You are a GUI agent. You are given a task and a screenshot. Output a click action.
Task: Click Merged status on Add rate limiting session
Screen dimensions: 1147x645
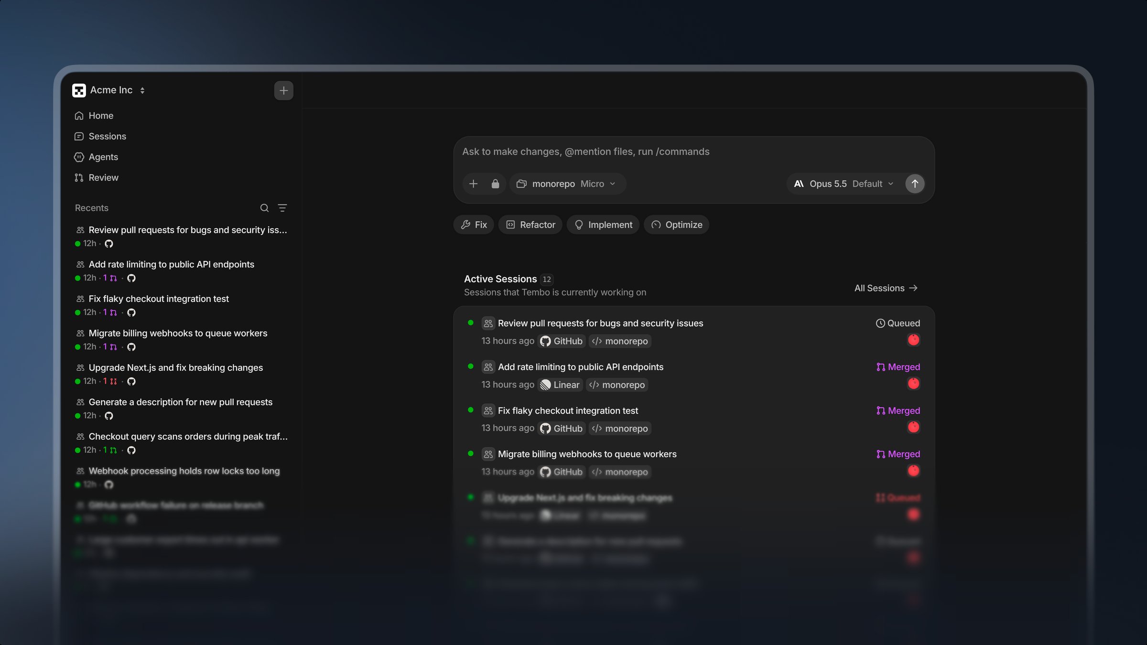coord(898,367)
